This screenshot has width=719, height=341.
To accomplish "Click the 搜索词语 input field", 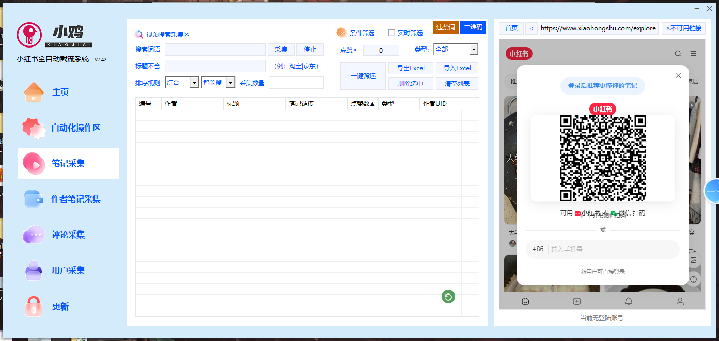I will 215,50.
